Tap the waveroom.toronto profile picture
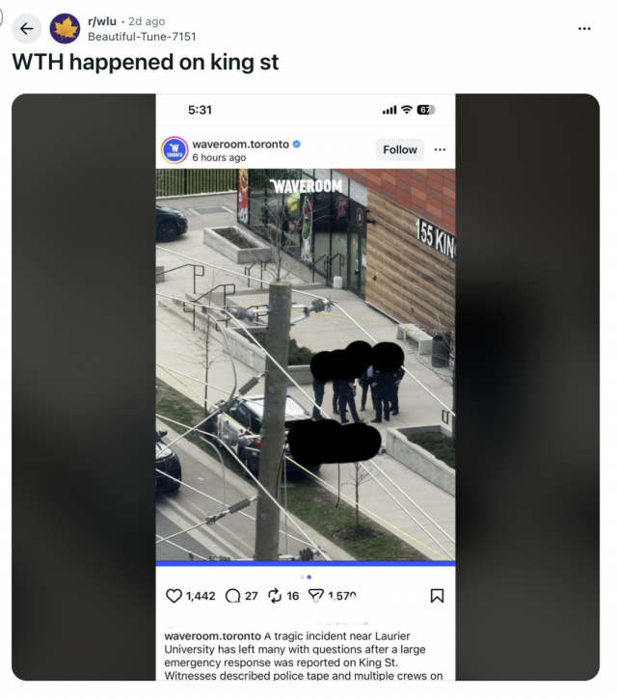Image resolution: width=617 pixels, height=699 pixels. pos(174,150)
